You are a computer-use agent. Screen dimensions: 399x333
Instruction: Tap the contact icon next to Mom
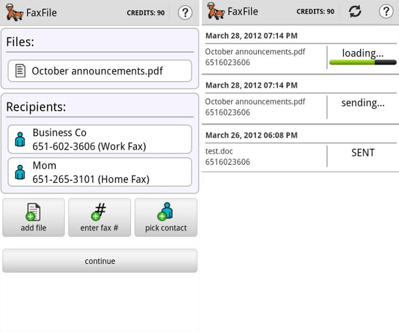pos(20,172)
